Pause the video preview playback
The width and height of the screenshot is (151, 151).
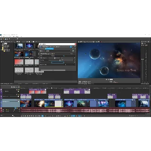108,80
